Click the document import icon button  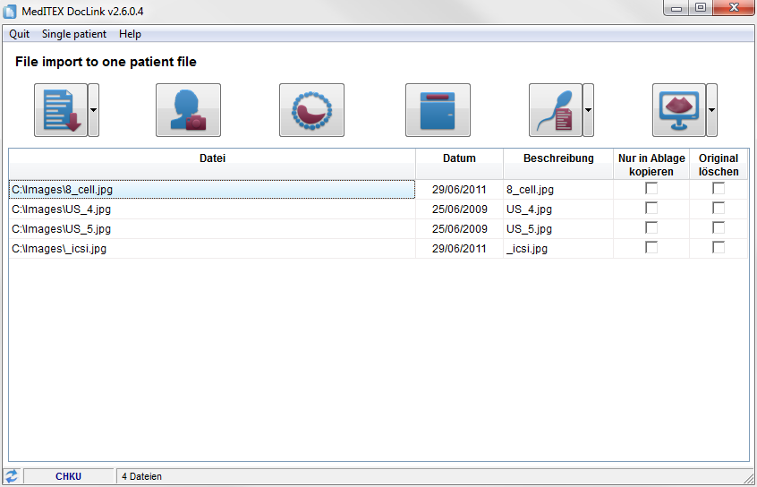point(61,110)
